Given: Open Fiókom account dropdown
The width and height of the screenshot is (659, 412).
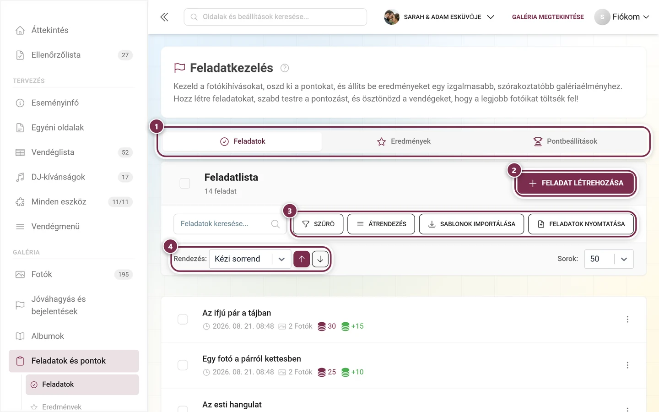Looking at the screenshot, I should 622,17.
